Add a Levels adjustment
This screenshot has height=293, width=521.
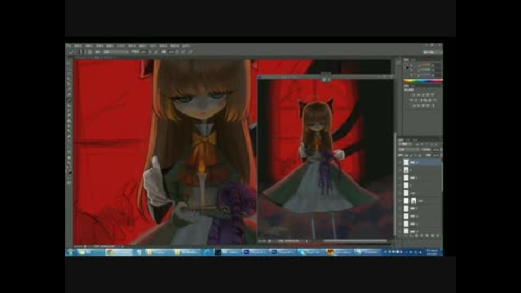coord(418,95)
